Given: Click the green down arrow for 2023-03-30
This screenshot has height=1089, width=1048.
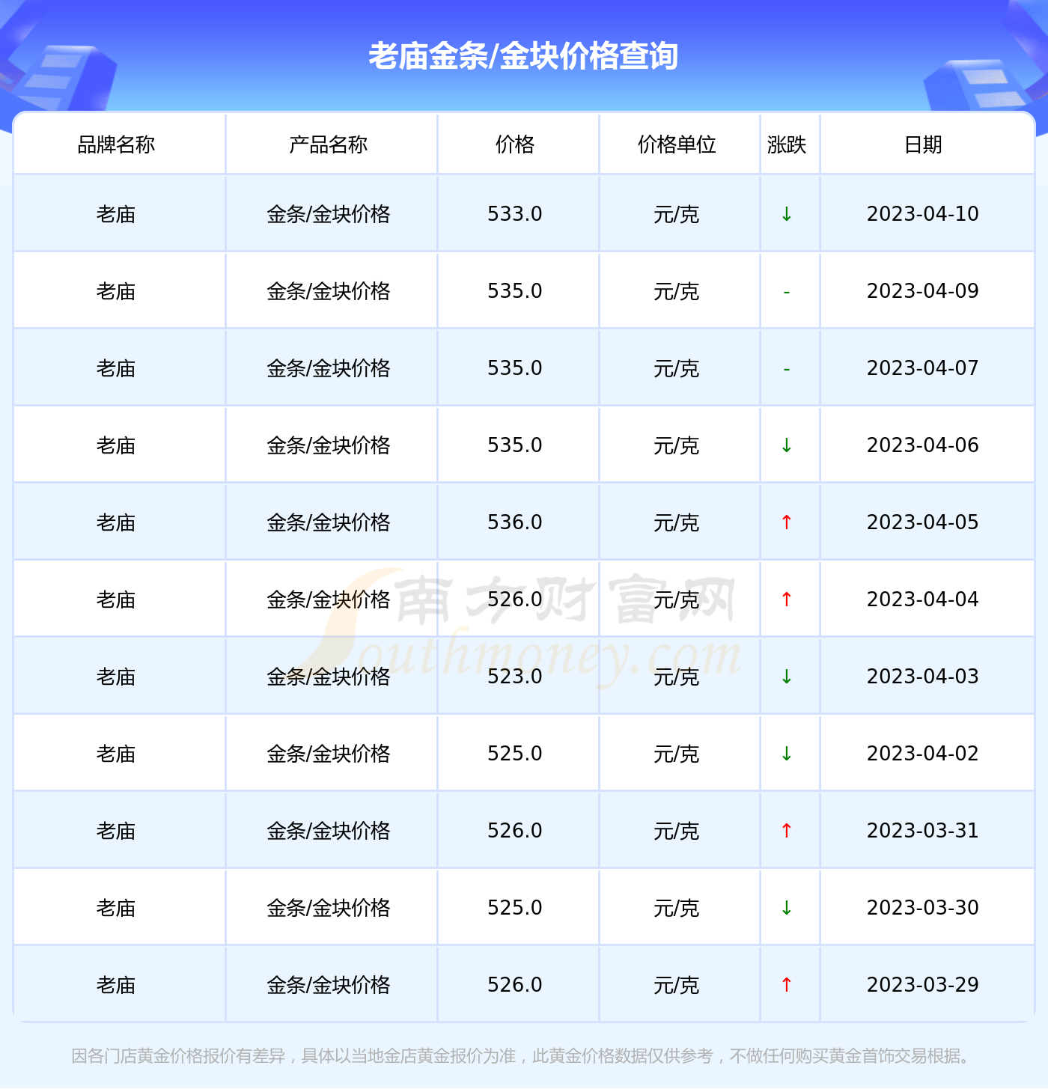Looking at the screenshot, I should [x=787, y=908].
